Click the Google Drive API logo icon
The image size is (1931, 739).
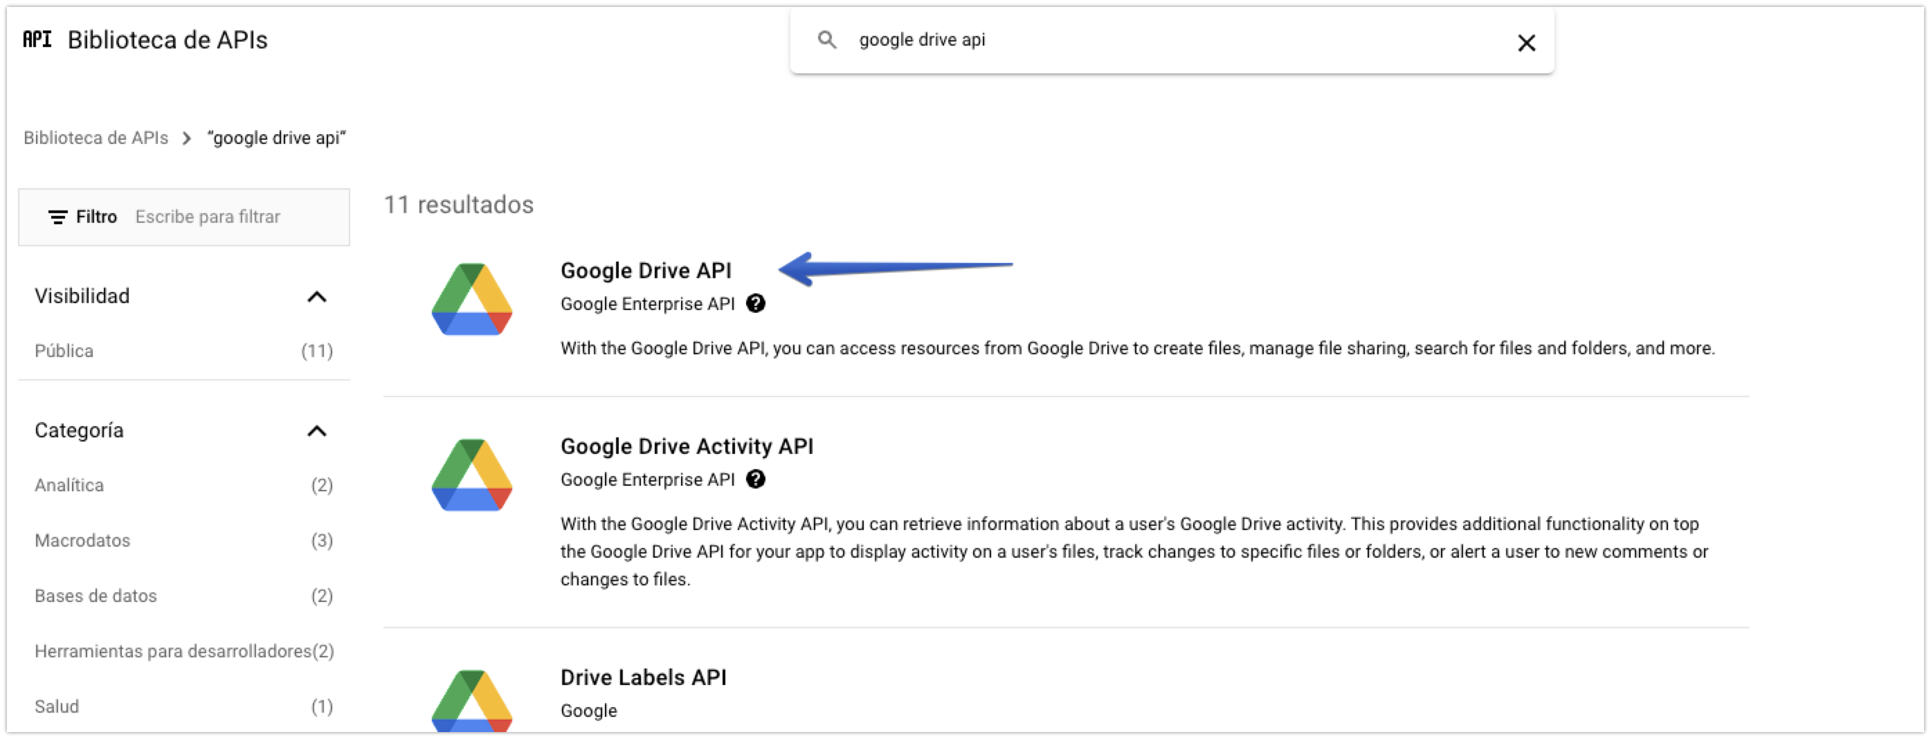coord(472,299)
